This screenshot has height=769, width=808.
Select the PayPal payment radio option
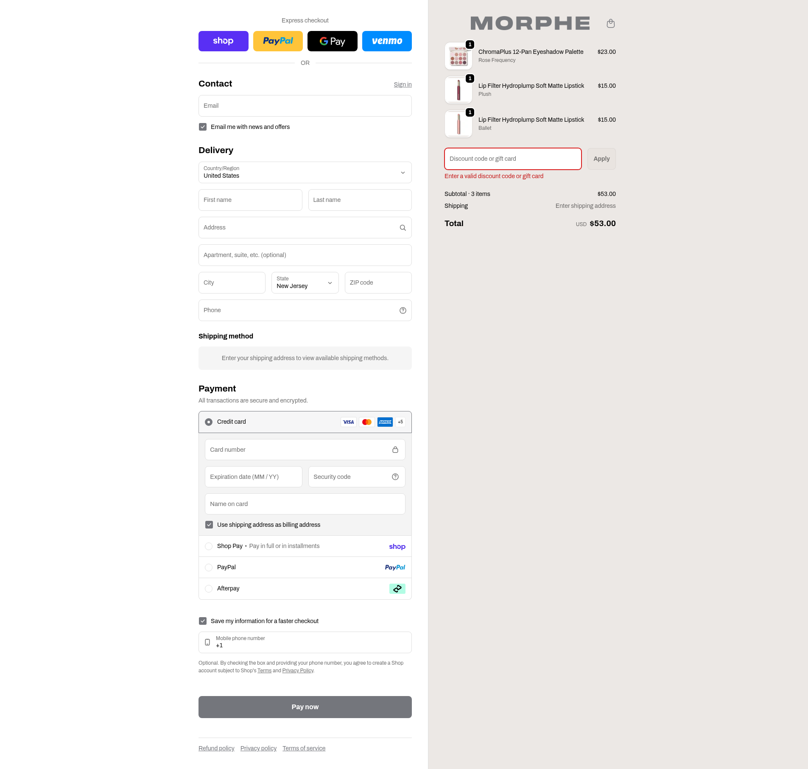[x=209, y=568]
